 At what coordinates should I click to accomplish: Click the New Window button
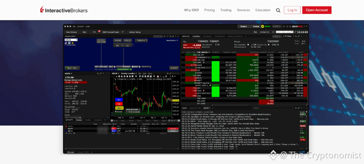click(x=71, y=32)
